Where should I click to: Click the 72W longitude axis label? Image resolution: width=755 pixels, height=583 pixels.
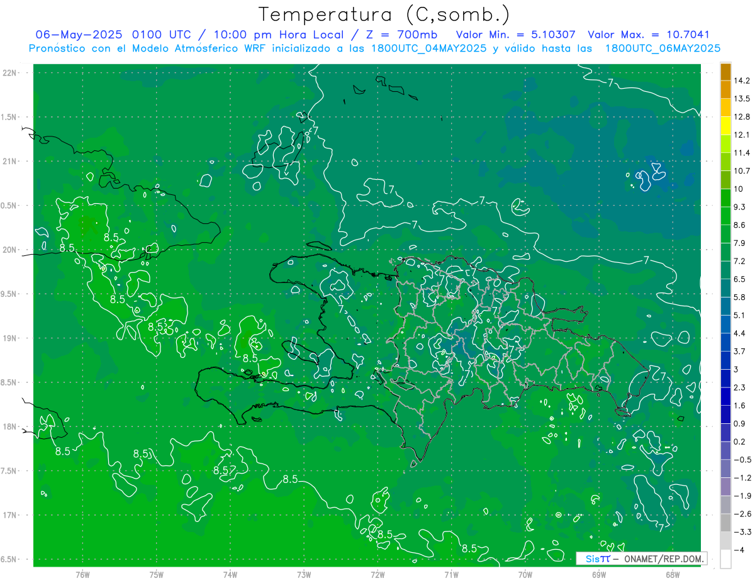377,575
